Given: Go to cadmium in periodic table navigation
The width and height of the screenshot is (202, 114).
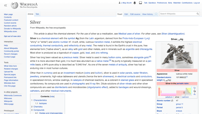Looking at the screenshot, I should click(185, 97).
